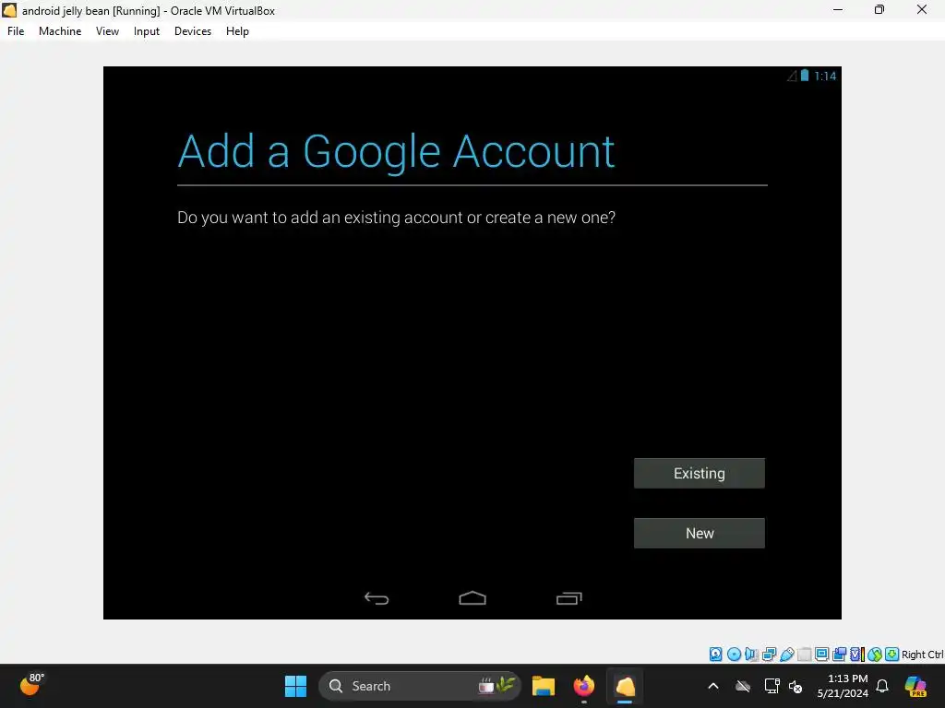This screenshot has height=708, width=945.
Task: Open the Help menu
Action: coord(237,31)
